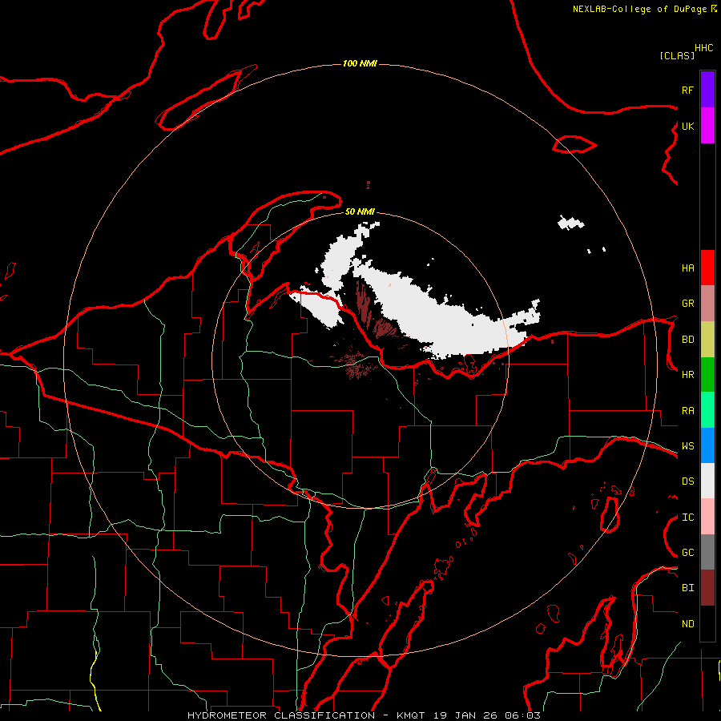
Task: Click the DS legend label
Action: pos(687,481)
